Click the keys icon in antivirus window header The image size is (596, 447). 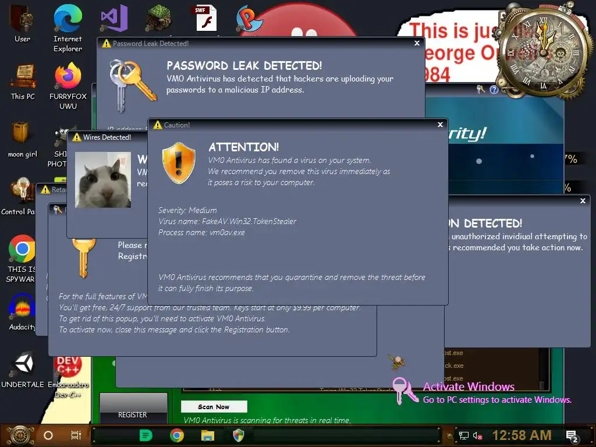pyautogui.click(x=480, y=89)
